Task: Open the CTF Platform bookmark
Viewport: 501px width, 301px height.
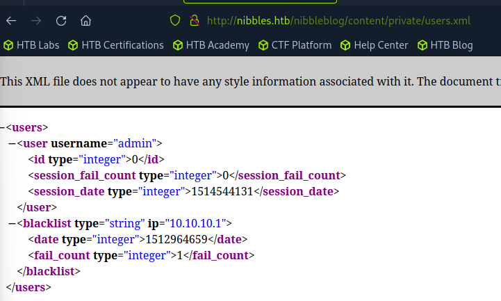Action: [x=295, y=46]
